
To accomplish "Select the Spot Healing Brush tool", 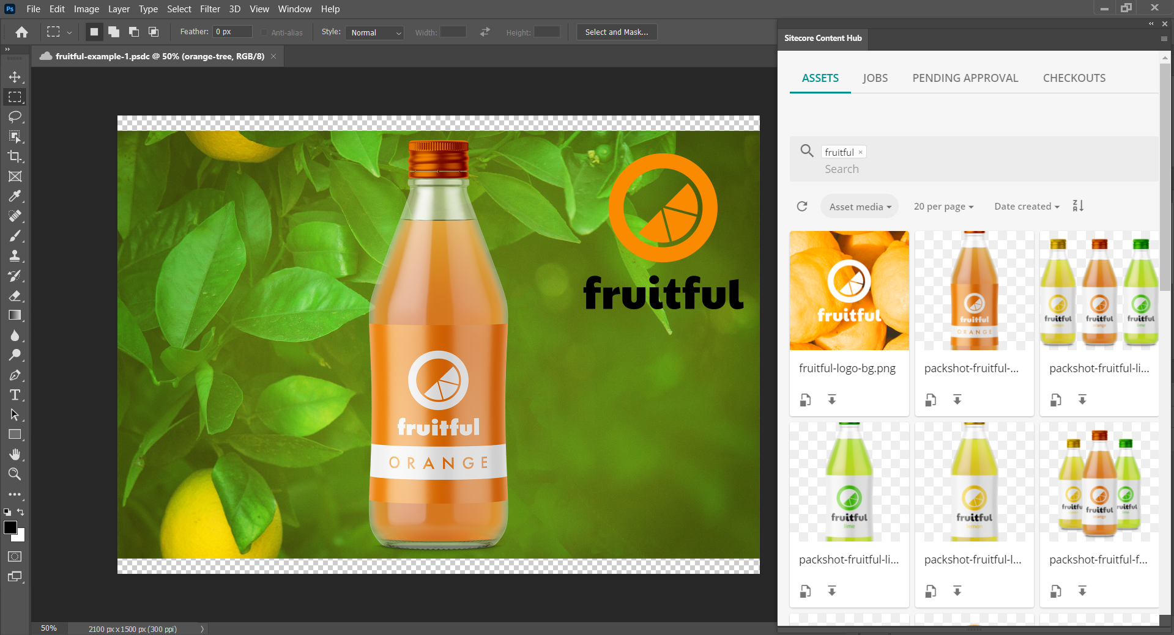I will tap(15, 216).
